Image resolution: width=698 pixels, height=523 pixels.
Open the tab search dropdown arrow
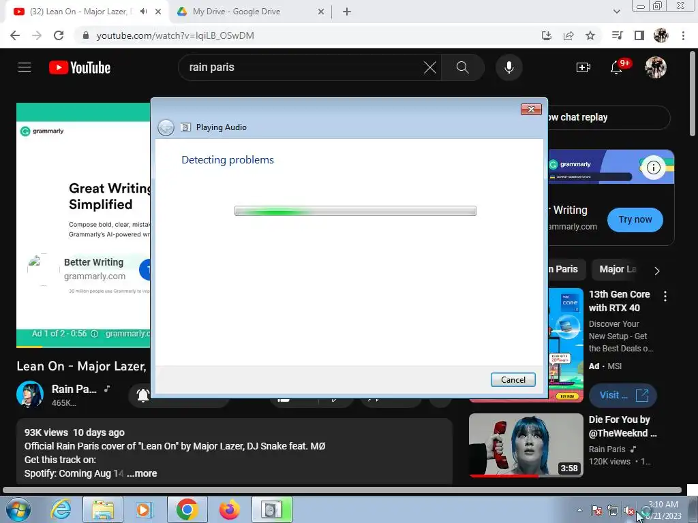pos(616,12)
